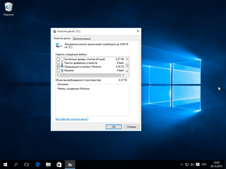226x169 pixels.
Task: Switch to the Очистка диска tab
Action: [x=62, y=39]
